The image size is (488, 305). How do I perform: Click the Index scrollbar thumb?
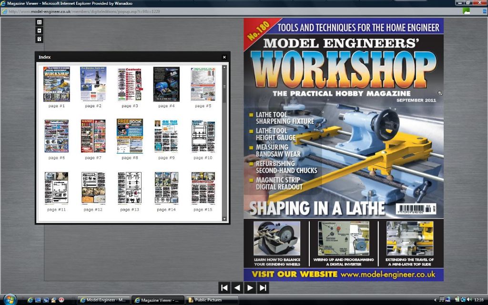(224, 87)
